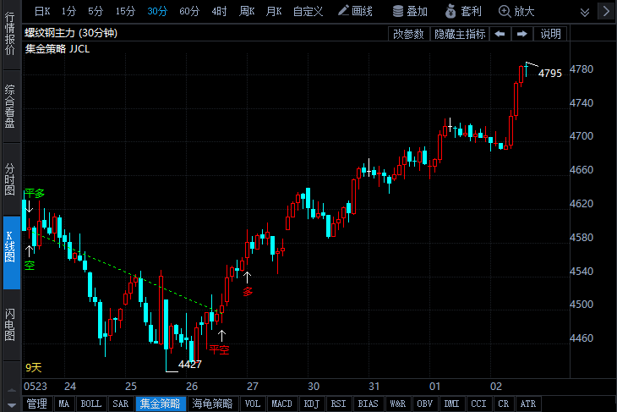
Task: Open 管理 indicator management
Action: [x=37, y=404]
